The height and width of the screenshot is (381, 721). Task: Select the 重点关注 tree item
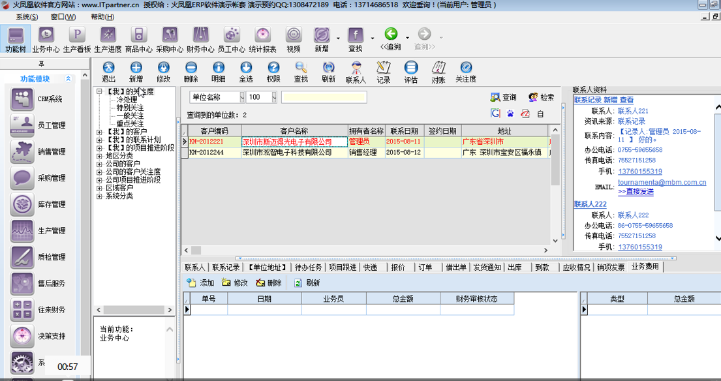click(x=130, y=124)
